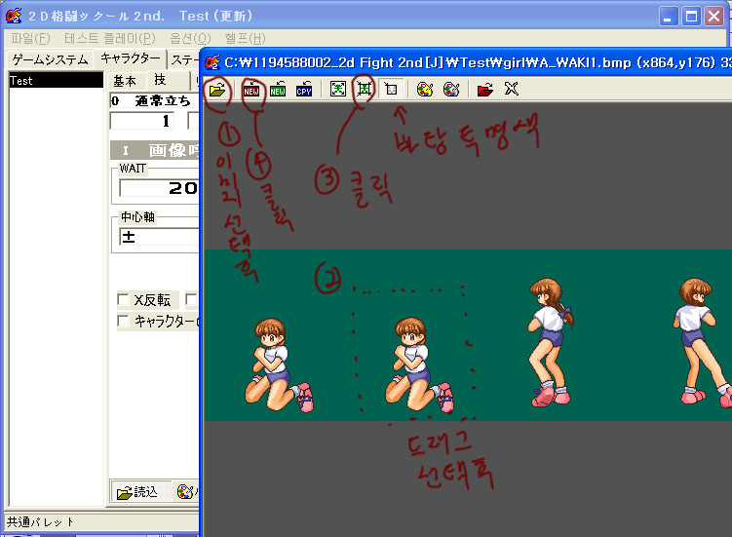Minimize the main 2D格闘ツクール window
Viewport: 732px width, 537px height.
coord(669,17)
